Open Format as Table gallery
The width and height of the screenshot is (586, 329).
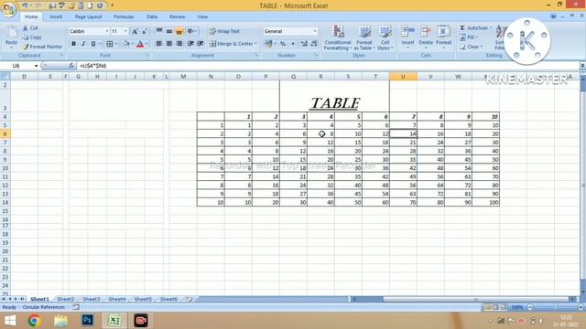pyautogui.click(x=364, y=37)
